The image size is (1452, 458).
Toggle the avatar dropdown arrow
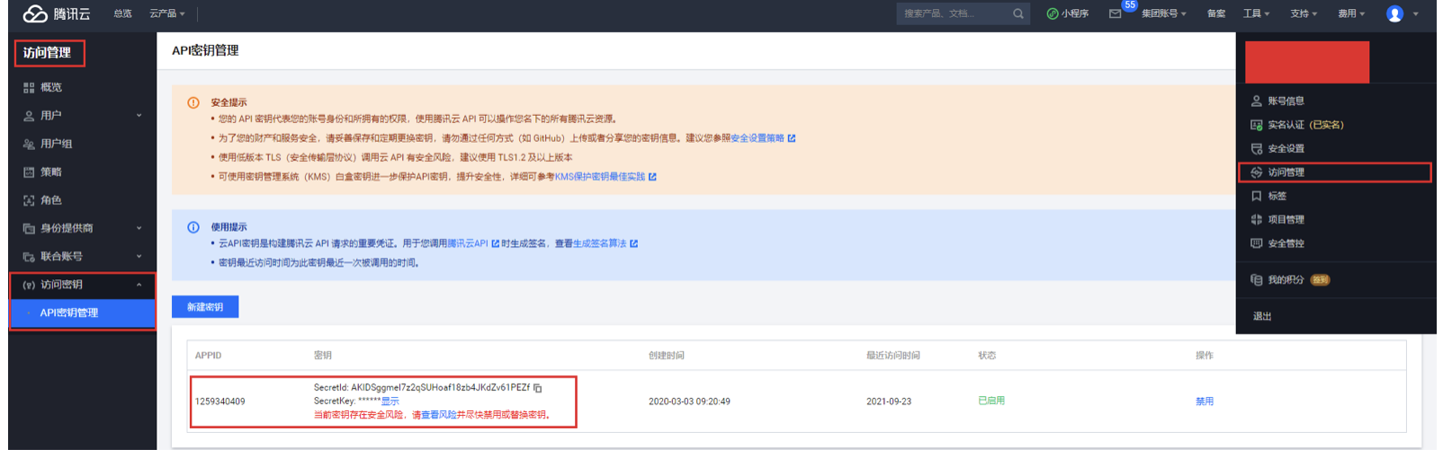[1415, 13]
